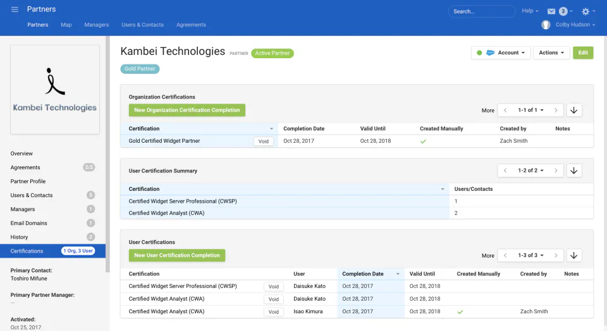
Task: Click New User Certification Completion button
Action: point(177,255)
